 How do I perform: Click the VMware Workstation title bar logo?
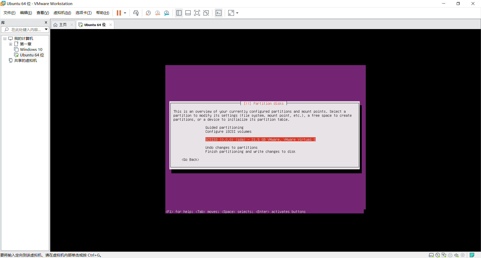pos(3,4)
